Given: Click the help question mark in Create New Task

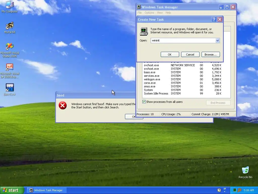Looking at the screenshot, I should 214,19.
